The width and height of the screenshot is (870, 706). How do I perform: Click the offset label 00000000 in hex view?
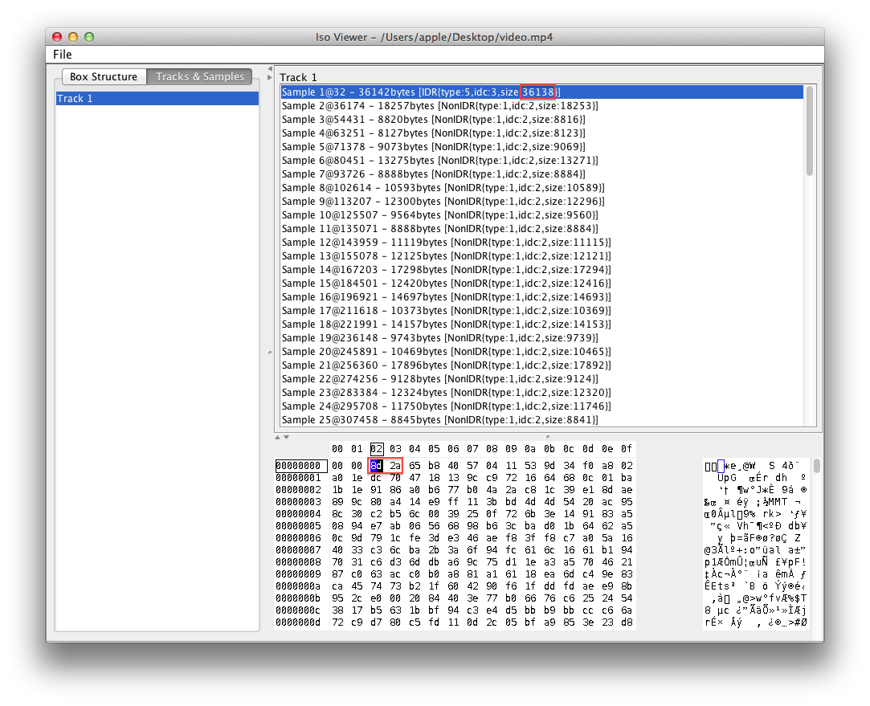coord(300,465)
